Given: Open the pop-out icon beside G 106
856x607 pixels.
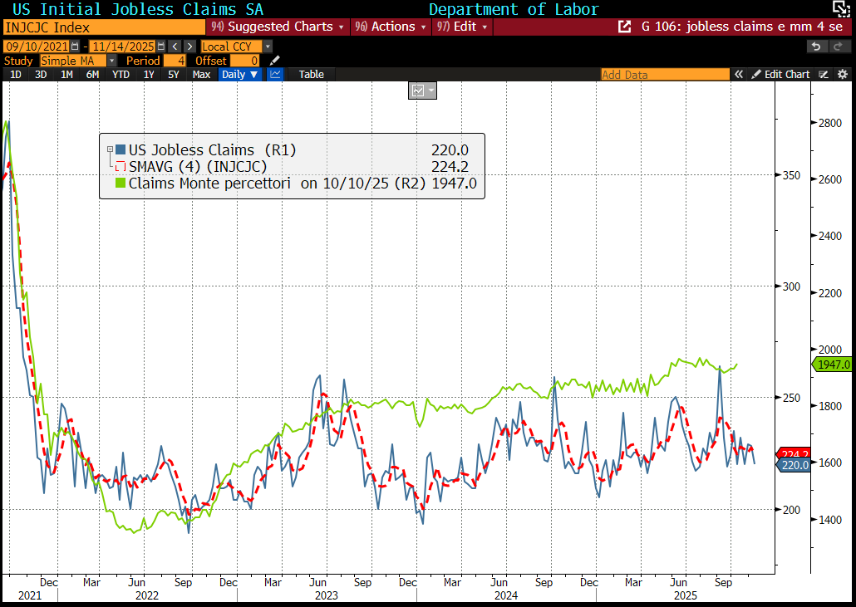Looking at the screenshot, I should point(625,27).
